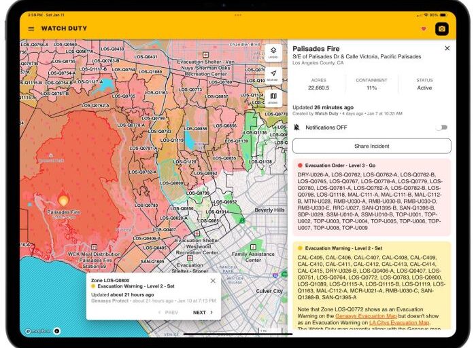Close the Palisades Fire panel
The width and height of the screenshot is (476, 348).
coord(447,48)
